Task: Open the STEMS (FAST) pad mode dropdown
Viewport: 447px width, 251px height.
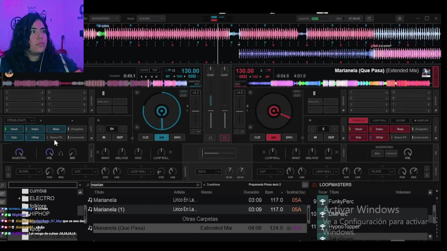Action: (19, 120)
